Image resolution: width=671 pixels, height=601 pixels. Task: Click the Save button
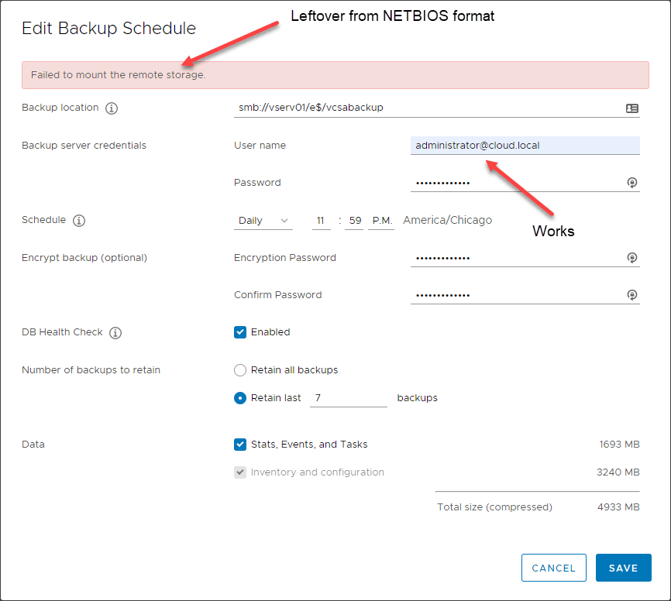tap(623, 567)
